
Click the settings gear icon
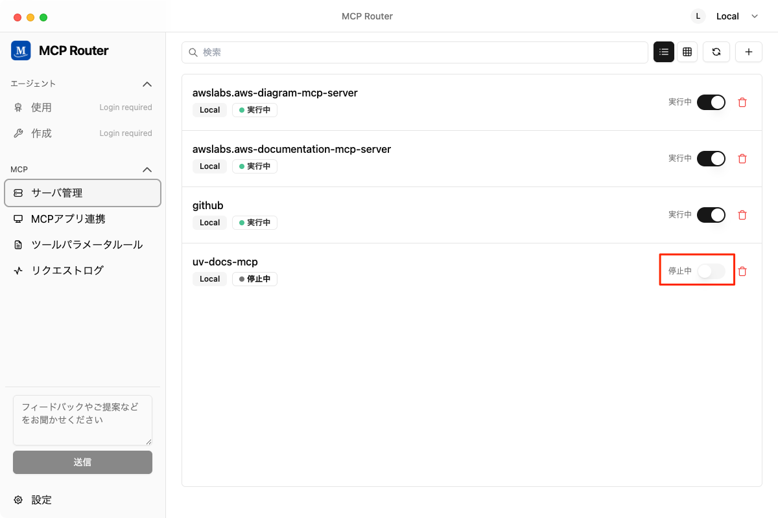pyautogui.click(x=18, y=500)
